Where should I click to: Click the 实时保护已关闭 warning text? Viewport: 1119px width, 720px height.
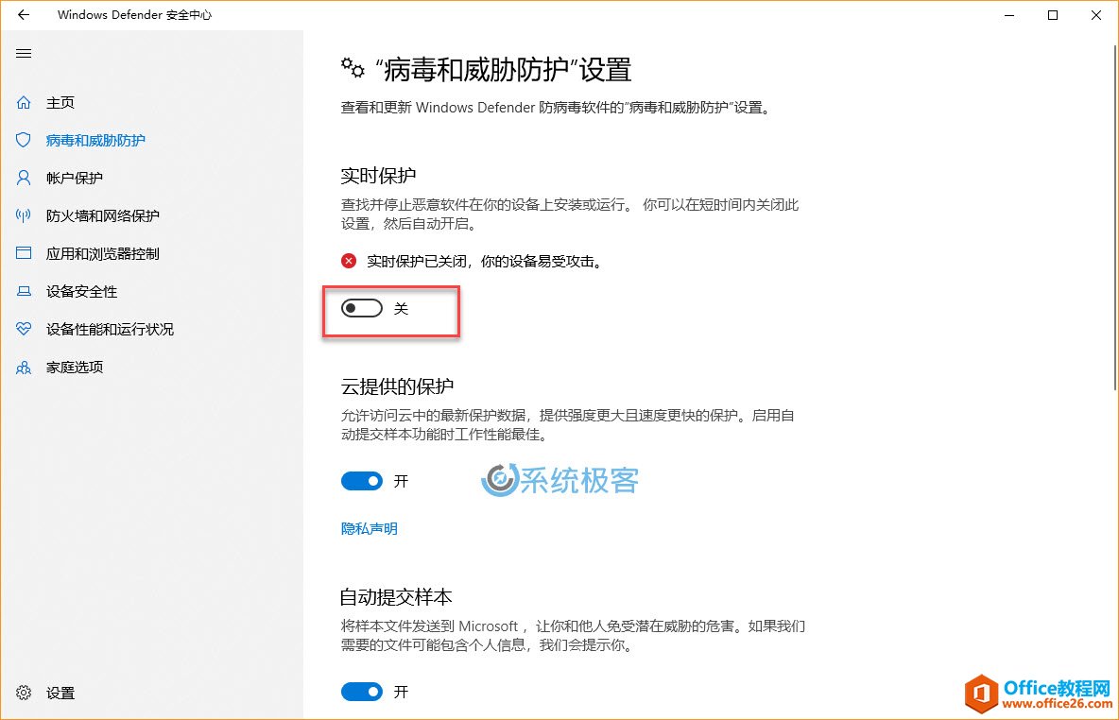point(486,261)
